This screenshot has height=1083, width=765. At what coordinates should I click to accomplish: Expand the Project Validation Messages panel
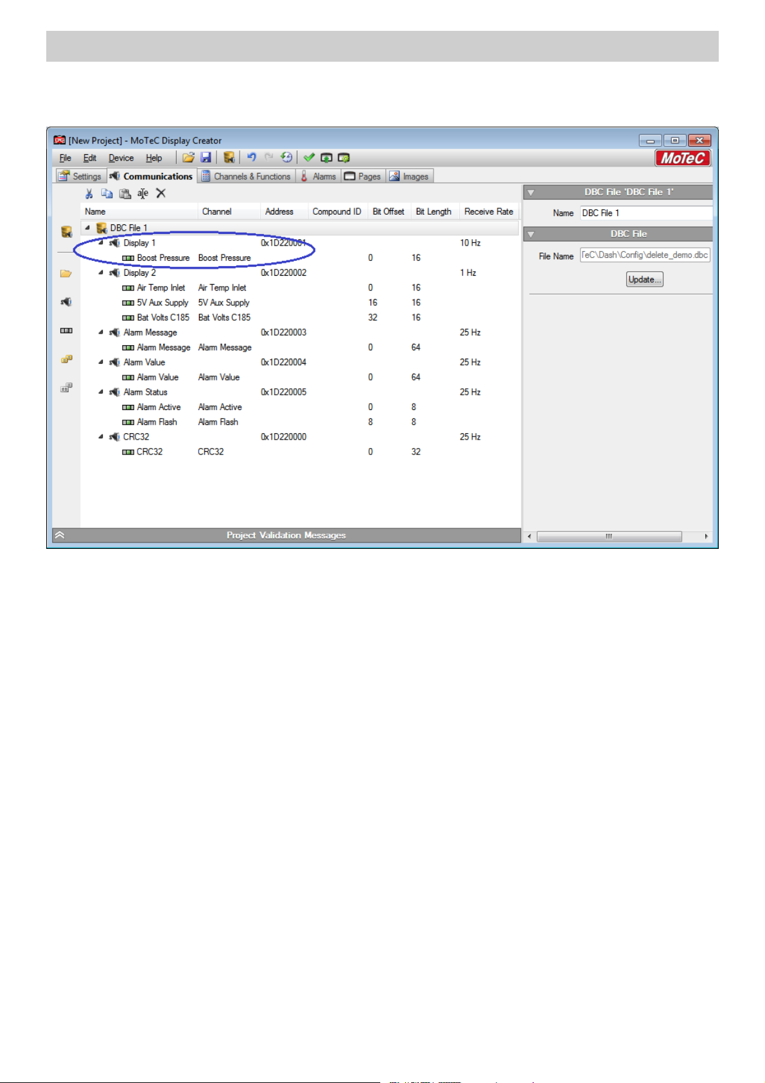pos(60,535)
